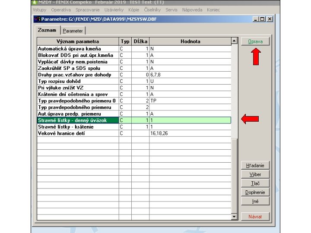The height and width of the screenshot is (233, 311).
Task: Open the Koniec menu
Action: click(x=213, y=10)
